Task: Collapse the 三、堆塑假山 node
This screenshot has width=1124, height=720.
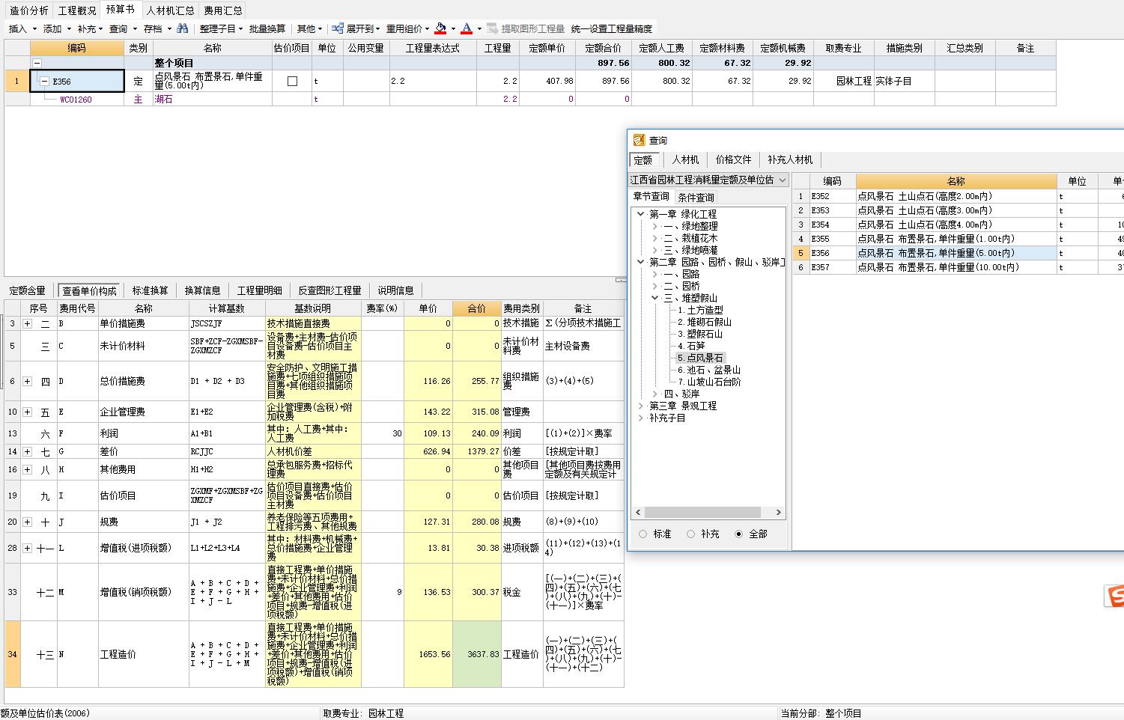Action: pyautogui.click(x=655, y=298)
